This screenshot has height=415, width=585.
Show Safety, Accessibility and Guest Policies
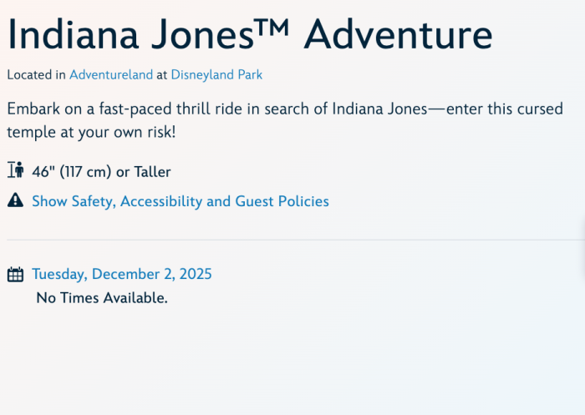coord(181,201)
